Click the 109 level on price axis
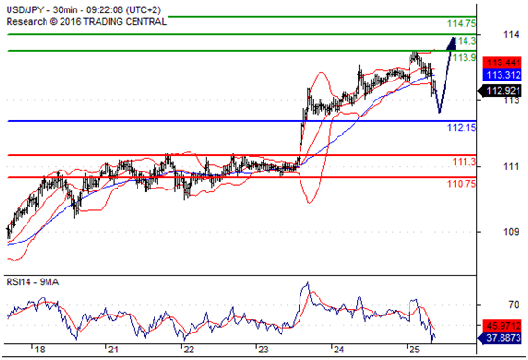The height and width of the screenshot is (360, 528). [511, 232]
